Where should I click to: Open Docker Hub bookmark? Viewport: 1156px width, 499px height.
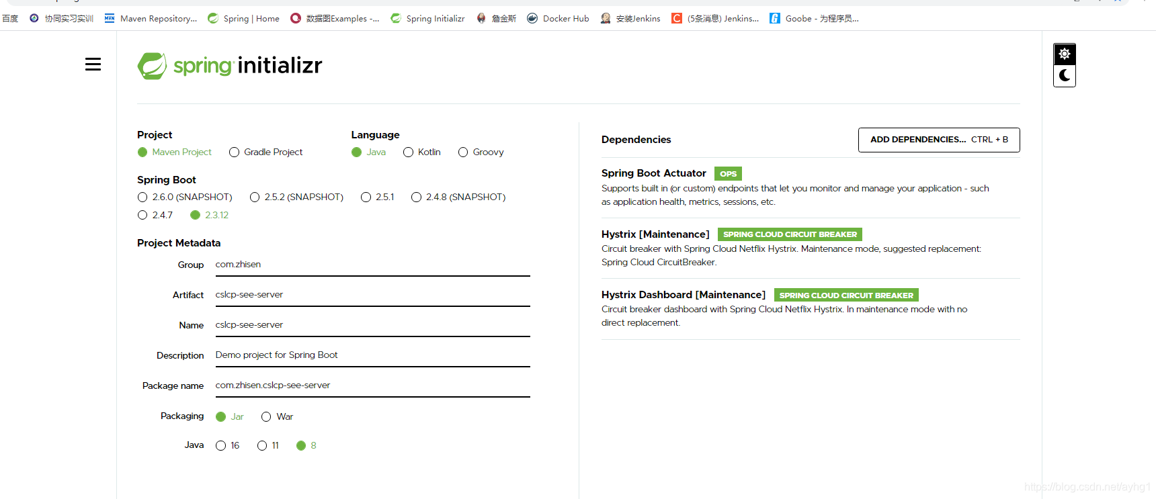pos(558,19)
